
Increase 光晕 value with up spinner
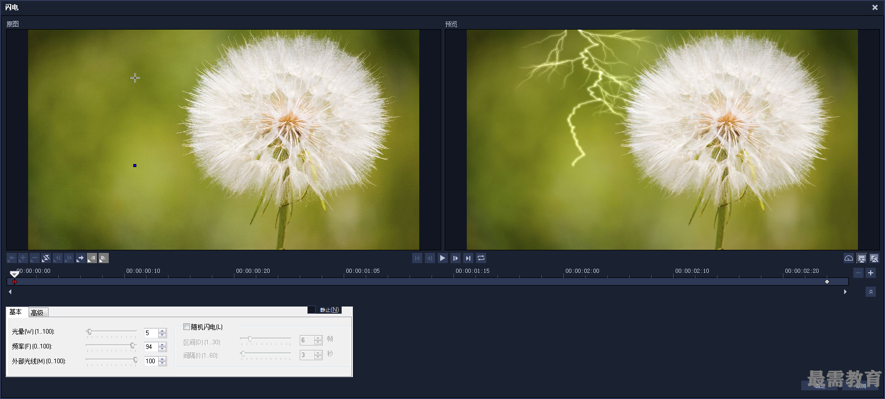click(x=162, y=331)
